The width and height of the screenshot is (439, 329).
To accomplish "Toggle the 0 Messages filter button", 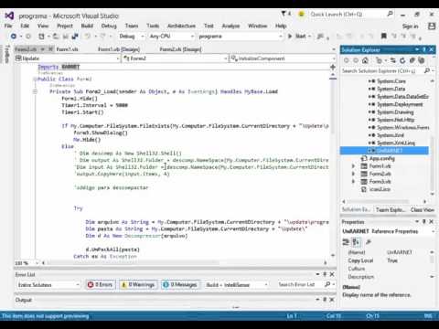I will (x=180, y=284).
